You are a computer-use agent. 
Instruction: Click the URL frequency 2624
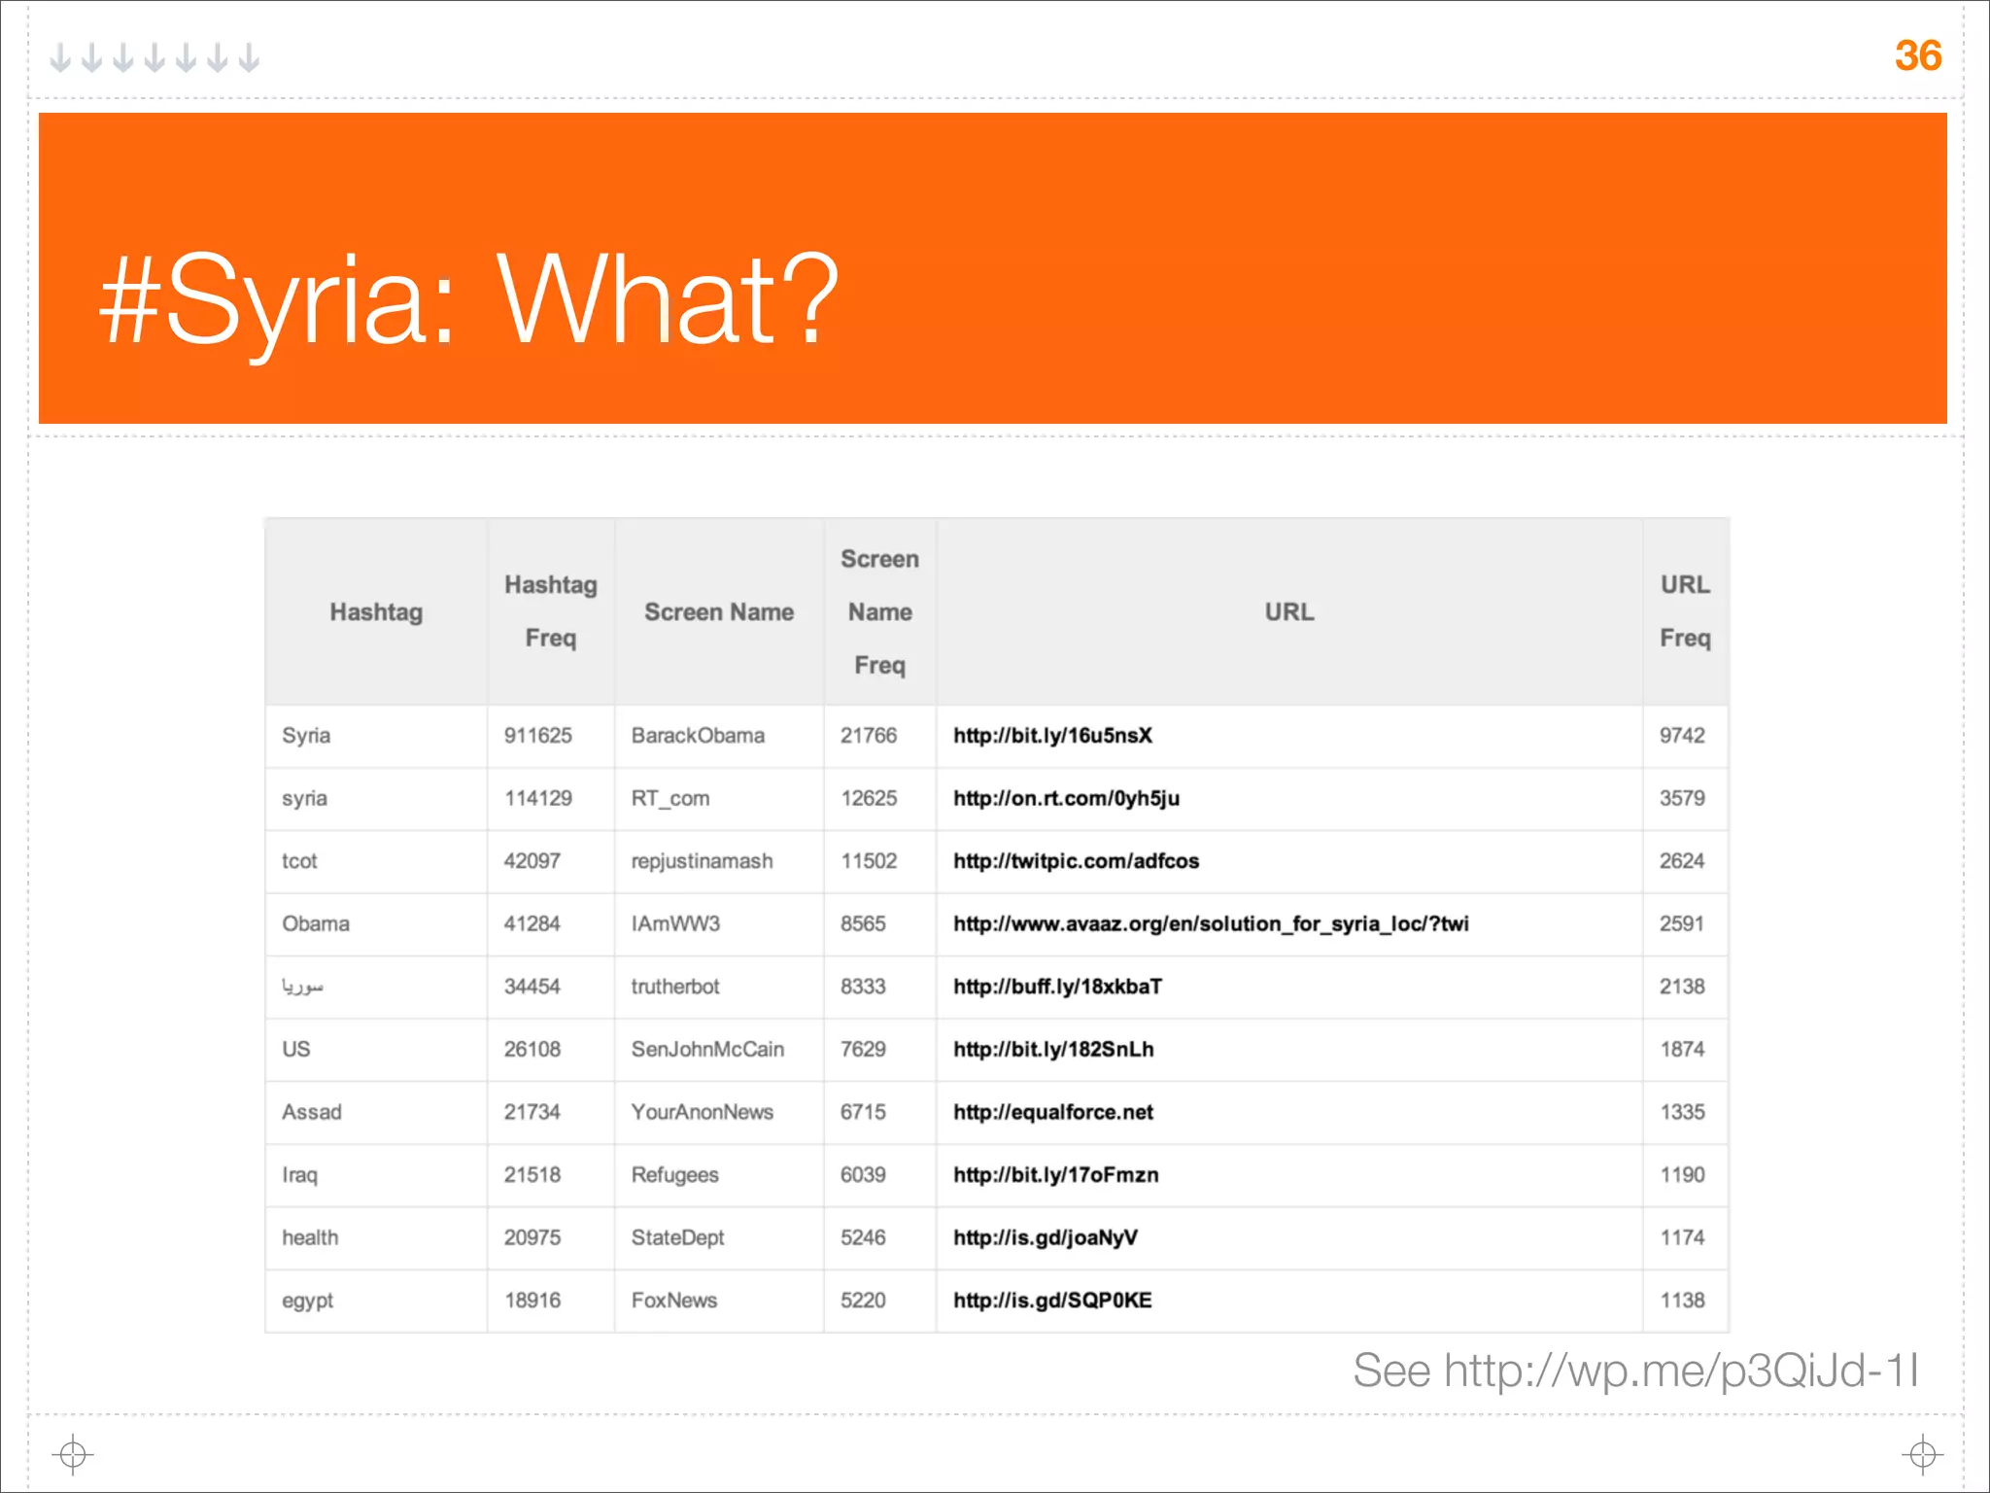[1682, 861]
